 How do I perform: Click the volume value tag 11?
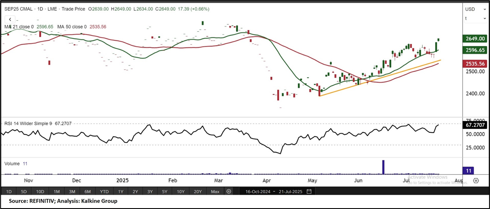[x=468, y=170]
